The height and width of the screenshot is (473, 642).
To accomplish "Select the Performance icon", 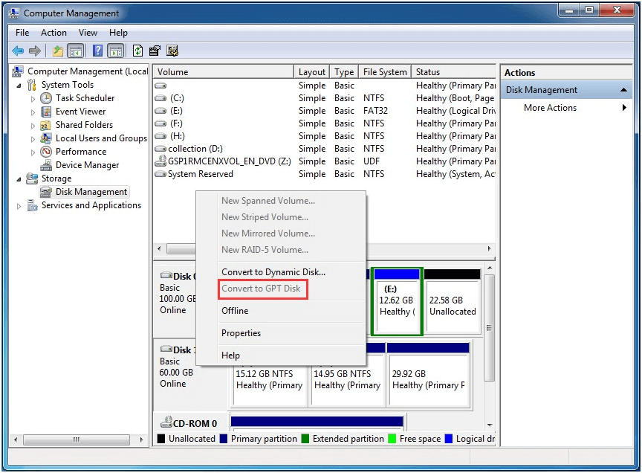I will (x=46, y=152).
